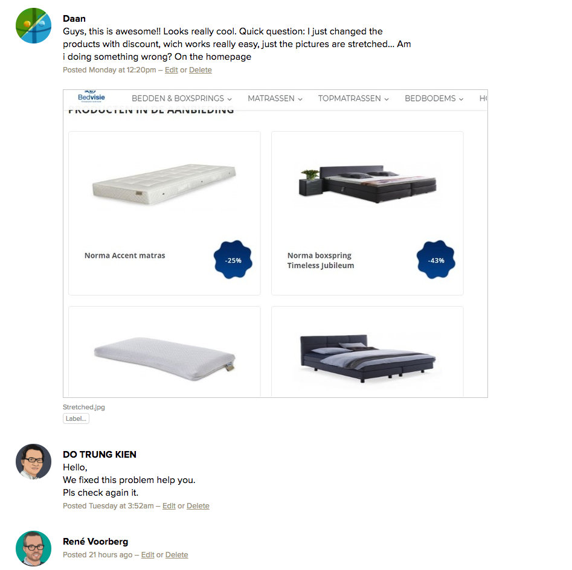Click Daan's green globe avatar

point(34,25)
